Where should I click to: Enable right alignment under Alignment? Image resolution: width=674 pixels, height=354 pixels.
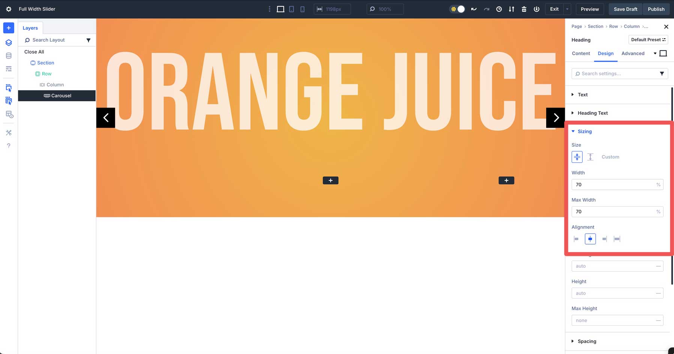[604, 239]
